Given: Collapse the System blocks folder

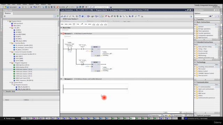Looking at the screenshot, I should click(x=10, y=83).
